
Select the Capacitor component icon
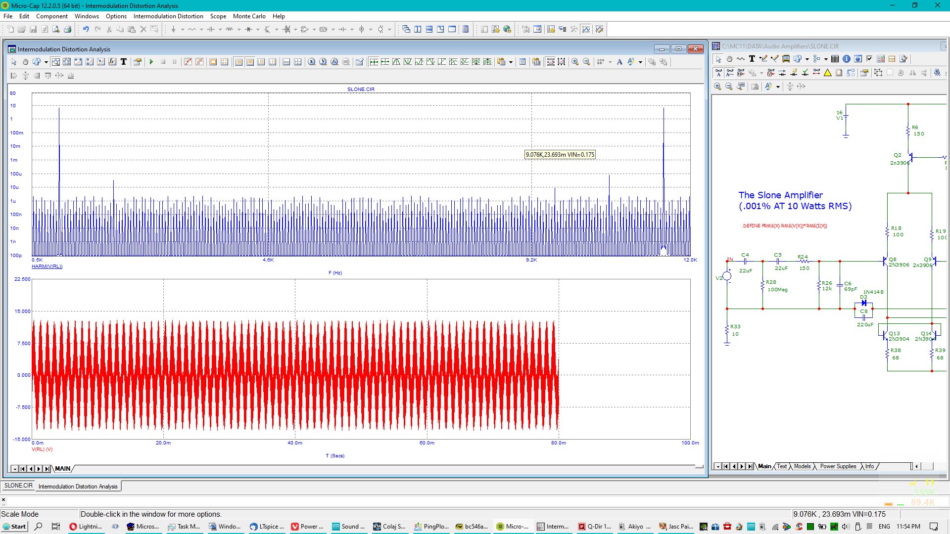(211, 29)
